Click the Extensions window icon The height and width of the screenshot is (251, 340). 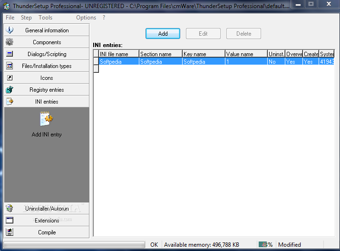(x=10, y=220)
